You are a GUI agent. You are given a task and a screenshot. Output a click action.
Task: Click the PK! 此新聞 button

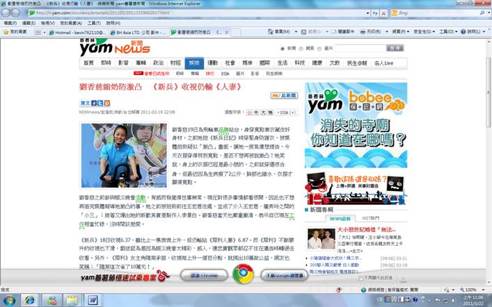[285, 96]
